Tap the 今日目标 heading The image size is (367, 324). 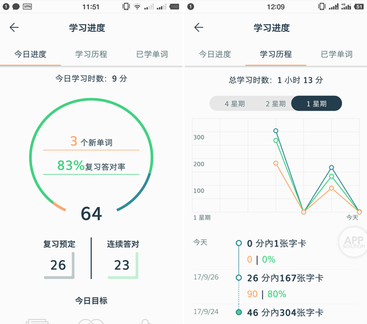(x=91, y=301)
